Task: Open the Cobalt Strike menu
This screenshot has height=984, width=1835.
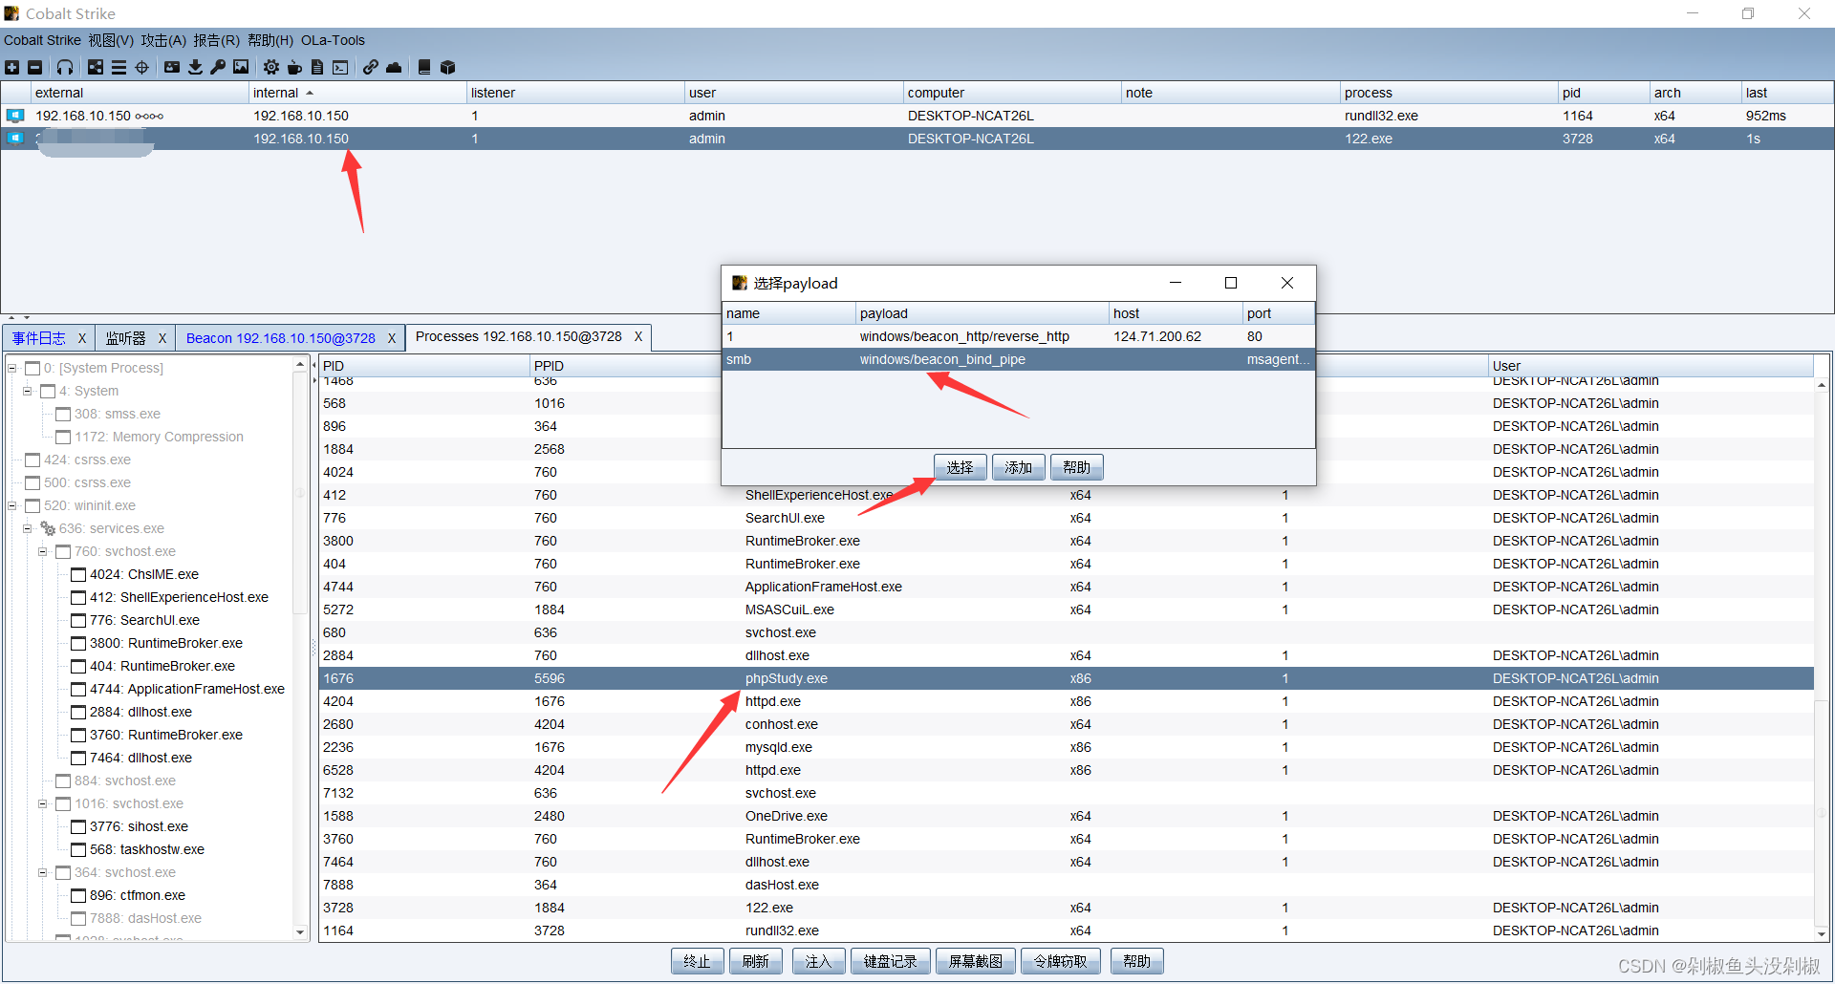Action: click(x=42, y=40)
